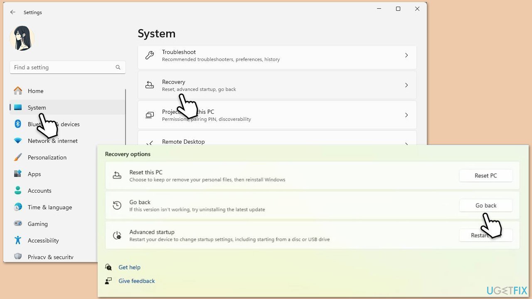Expand the Recovery chevron
The image size is (532, 299).
pos(406,85)
